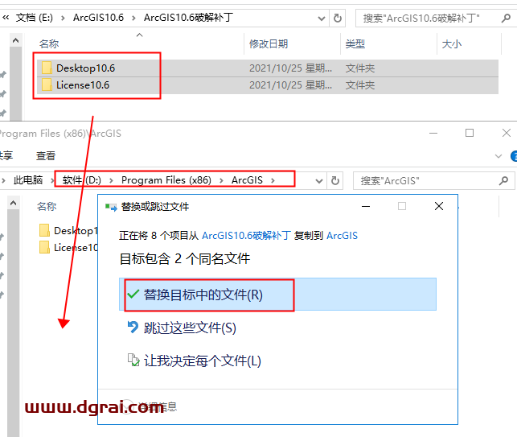Sort by 名称 column in ArcGIS window
The image size is (517, 437).
(x=47, y=206)
